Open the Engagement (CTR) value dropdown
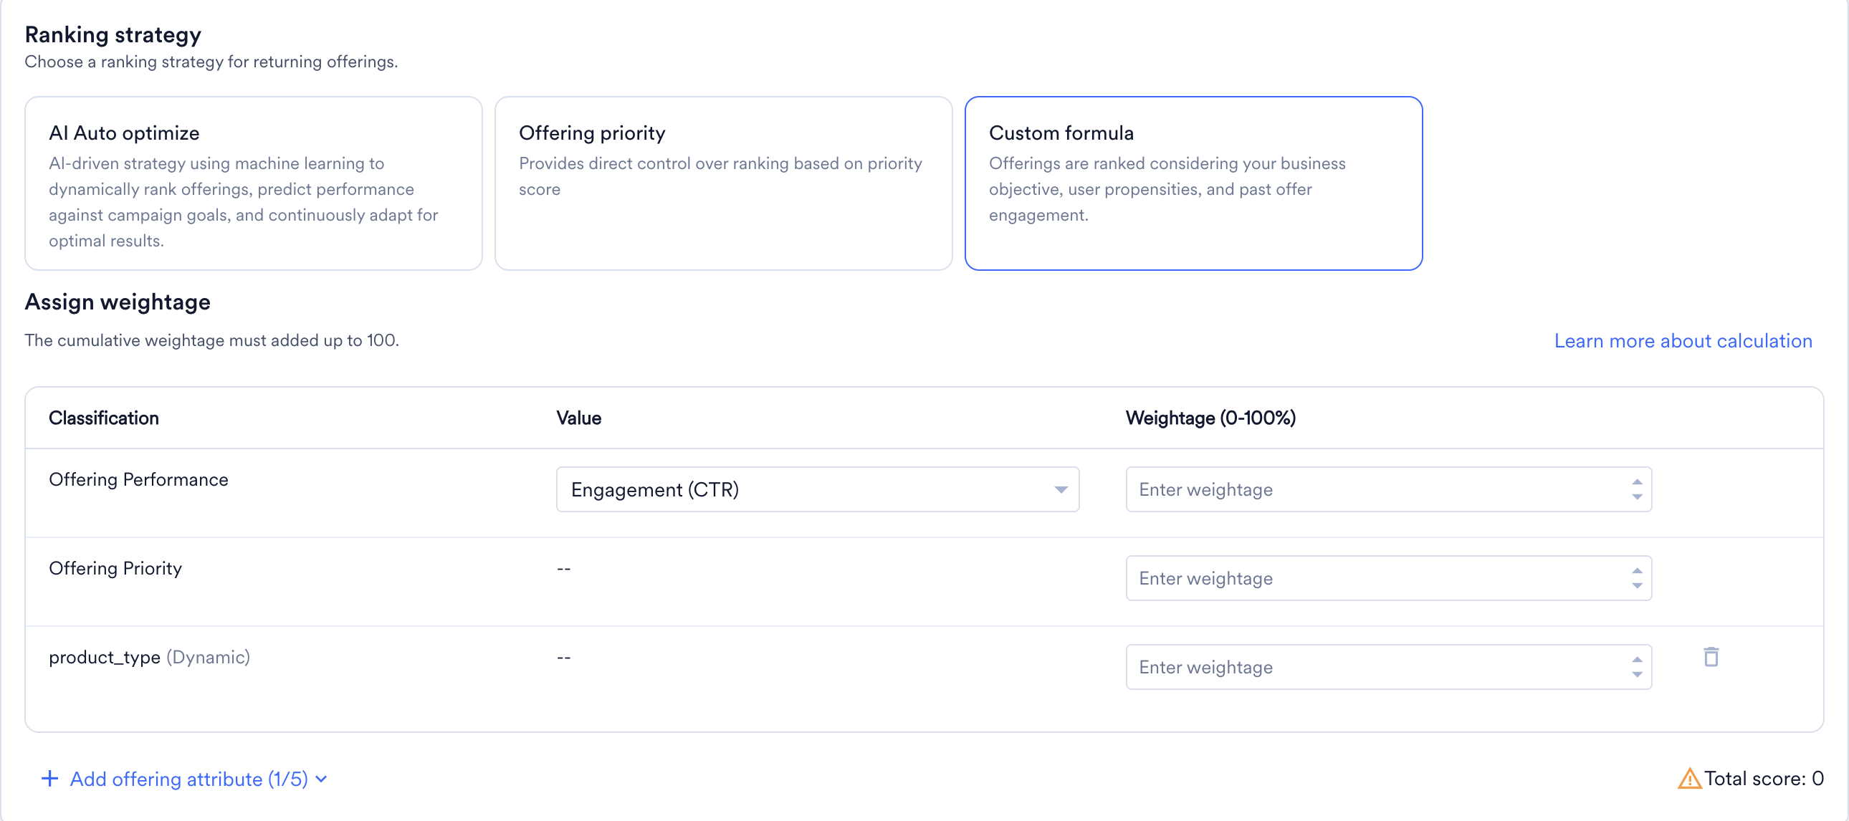Image resolution: width=1849 pixels, height=821 pixels. tap(818, 489)
